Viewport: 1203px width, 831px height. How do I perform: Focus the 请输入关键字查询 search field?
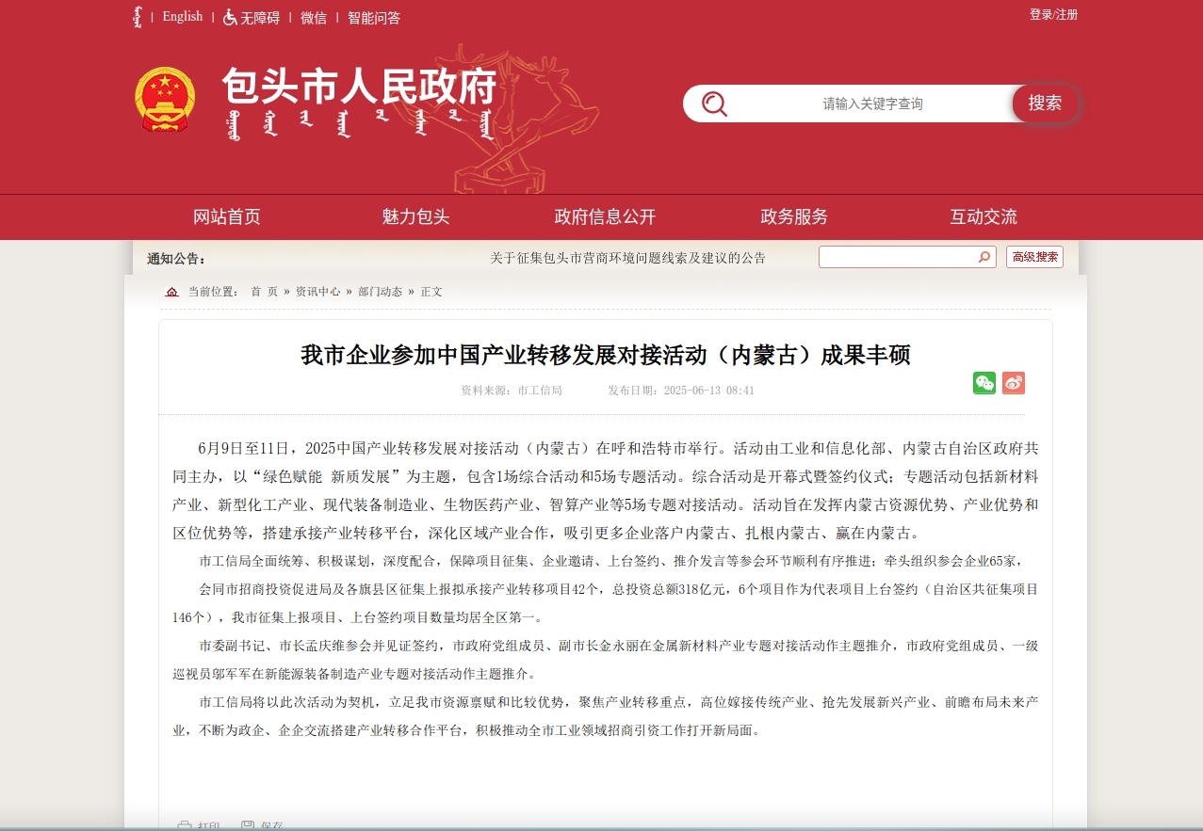point(871,104)
